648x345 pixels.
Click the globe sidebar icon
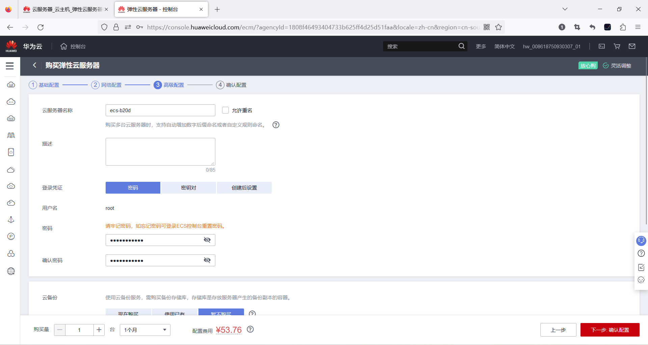[x=11, y=271]
